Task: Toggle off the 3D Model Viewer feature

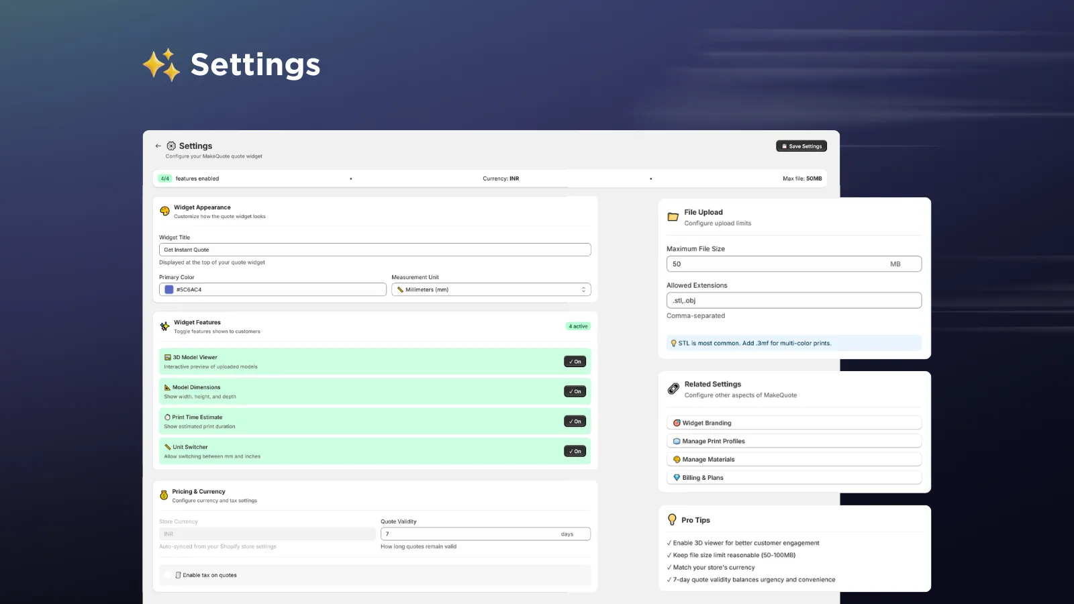Action: coord(575,361)
